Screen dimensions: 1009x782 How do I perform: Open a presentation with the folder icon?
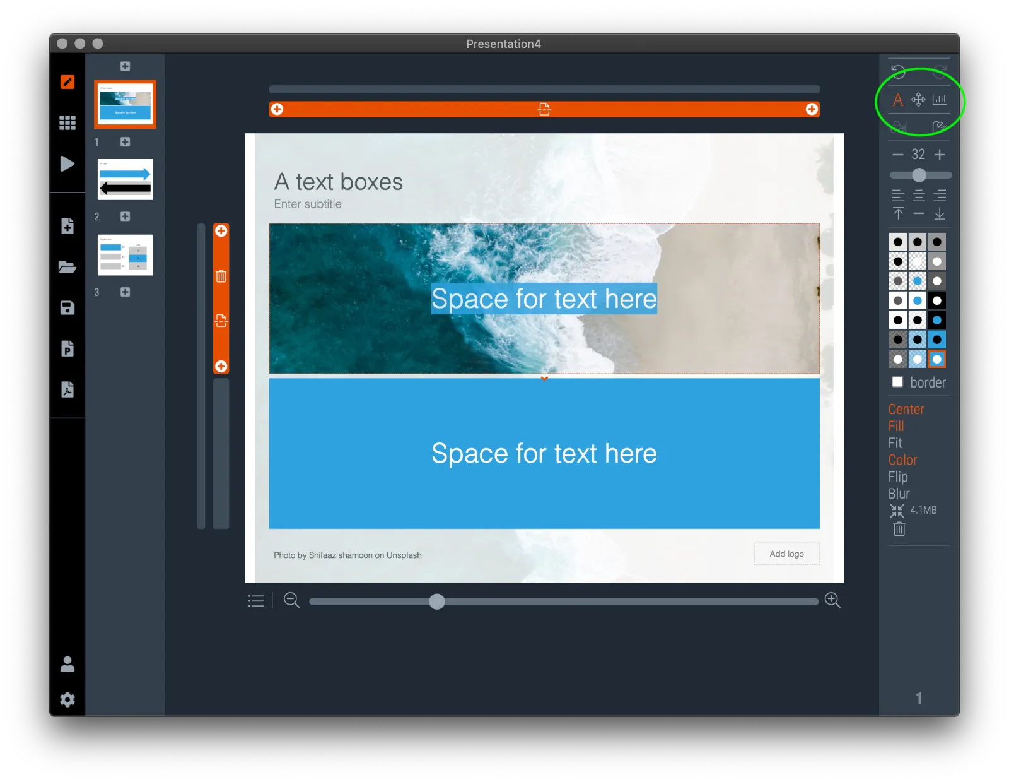point(67,267)
